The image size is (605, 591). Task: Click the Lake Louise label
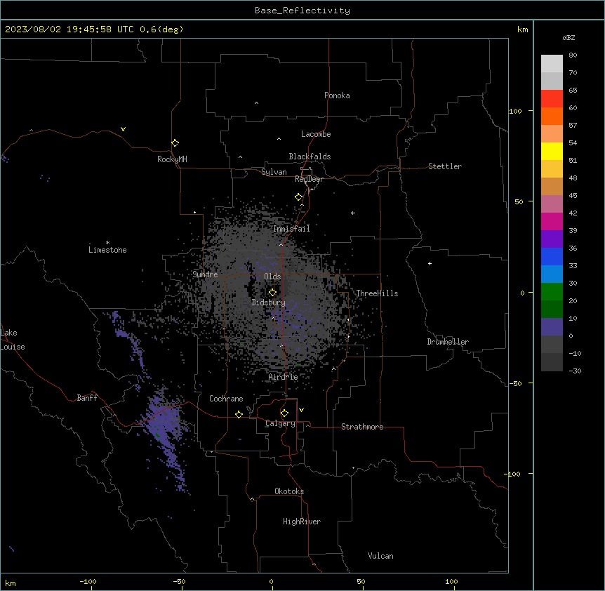tap(12, 340)
